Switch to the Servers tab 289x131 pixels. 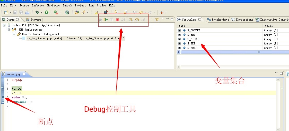34,20
